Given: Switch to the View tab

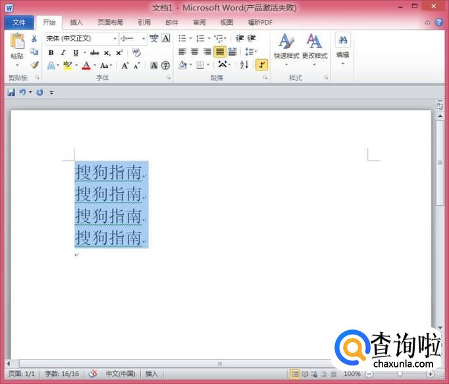Looking at the screenshot, I should pyautogui.click(x=226, y=22).
